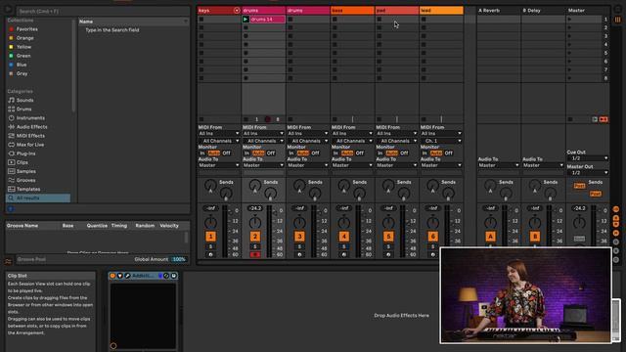
Task: Open lead track Ch. 1 channel dropdown
Action: click(x=441, y=141)
